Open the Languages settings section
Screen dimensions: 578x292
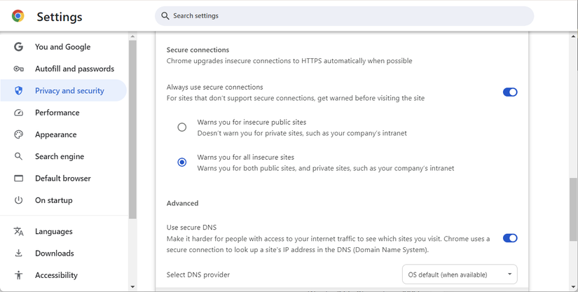pos(54,232)
